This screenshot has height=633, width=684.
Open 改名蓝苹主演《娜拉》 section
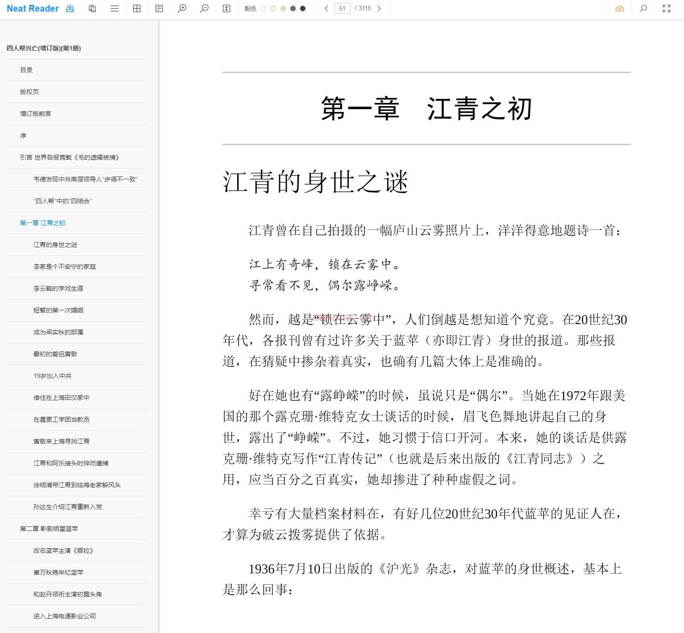click(64, 551)
